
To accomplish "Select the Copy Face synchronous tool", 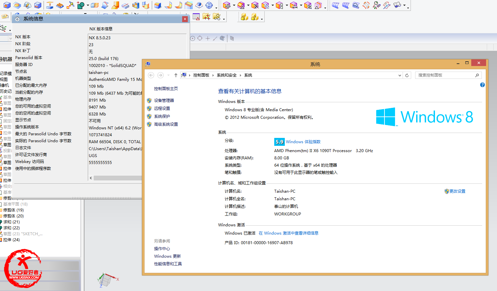I will (265, 5).
